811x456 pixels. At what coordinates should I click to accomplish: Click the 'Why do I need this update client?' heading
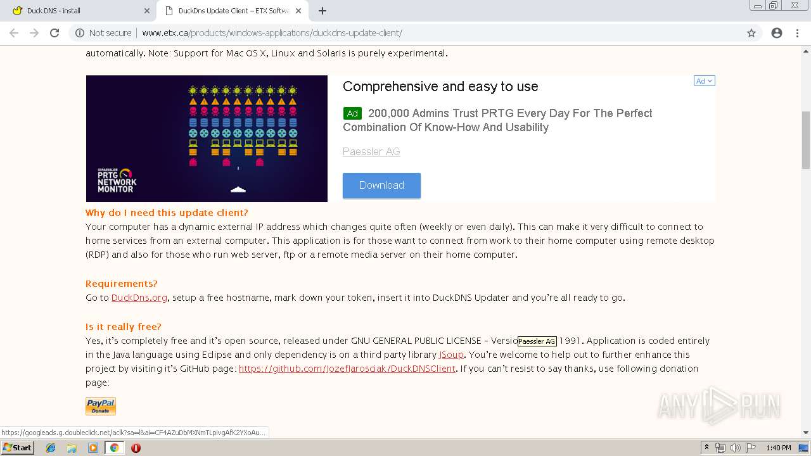[x=167, y=213]
